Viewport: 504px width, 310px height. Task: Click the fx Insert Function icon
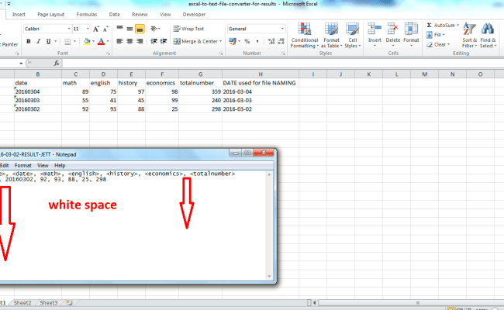[x=57, y=64]
